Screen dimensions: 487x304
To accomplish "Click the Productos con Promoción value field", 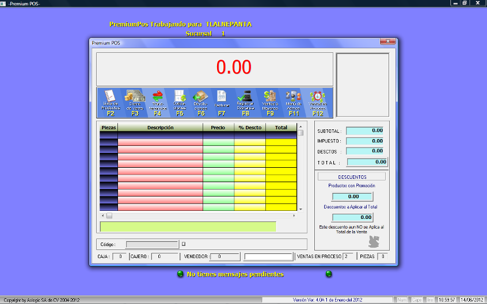I will (352, 197).
